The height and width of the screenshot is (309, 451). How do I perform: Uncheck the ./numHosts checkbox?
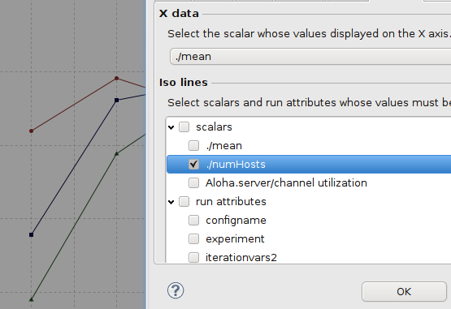193,165
